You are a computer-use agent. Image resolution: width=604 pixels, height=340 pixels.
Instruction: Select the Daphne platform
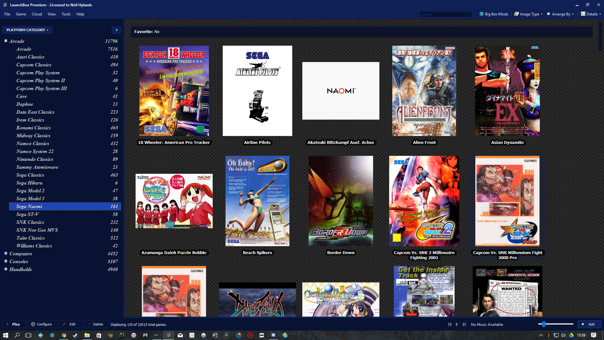(65, 104)
